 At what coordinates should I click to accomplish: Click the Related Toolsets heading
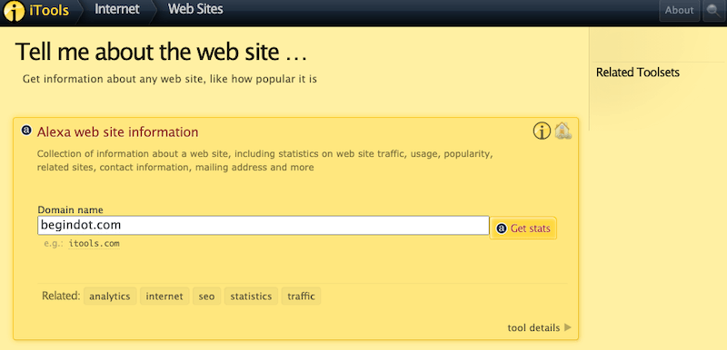tap(638, 73)
